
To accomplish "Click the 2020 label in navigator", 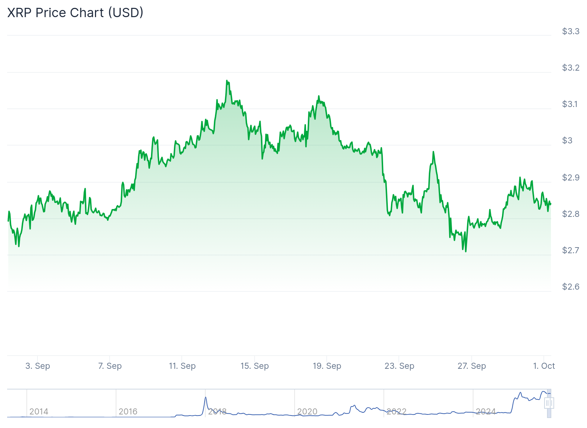I will (x=307, y=412).
